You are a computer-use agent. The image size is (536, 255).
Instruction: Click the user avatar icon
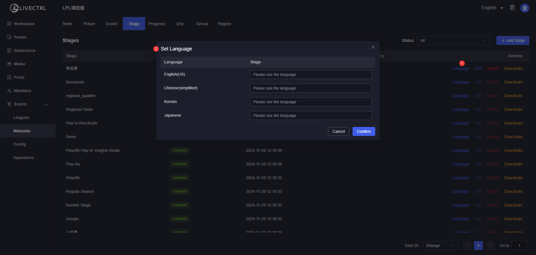pos(525,8)
